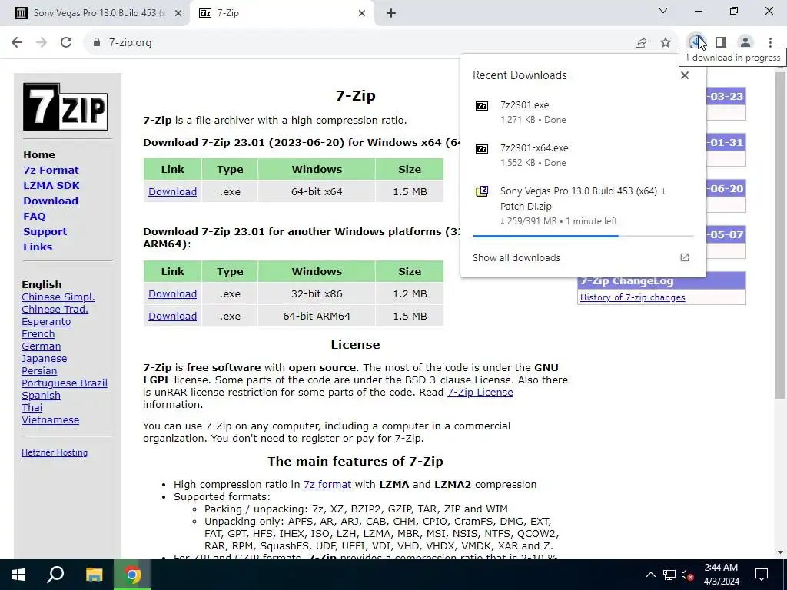Open the 7z format link in features

327,485
